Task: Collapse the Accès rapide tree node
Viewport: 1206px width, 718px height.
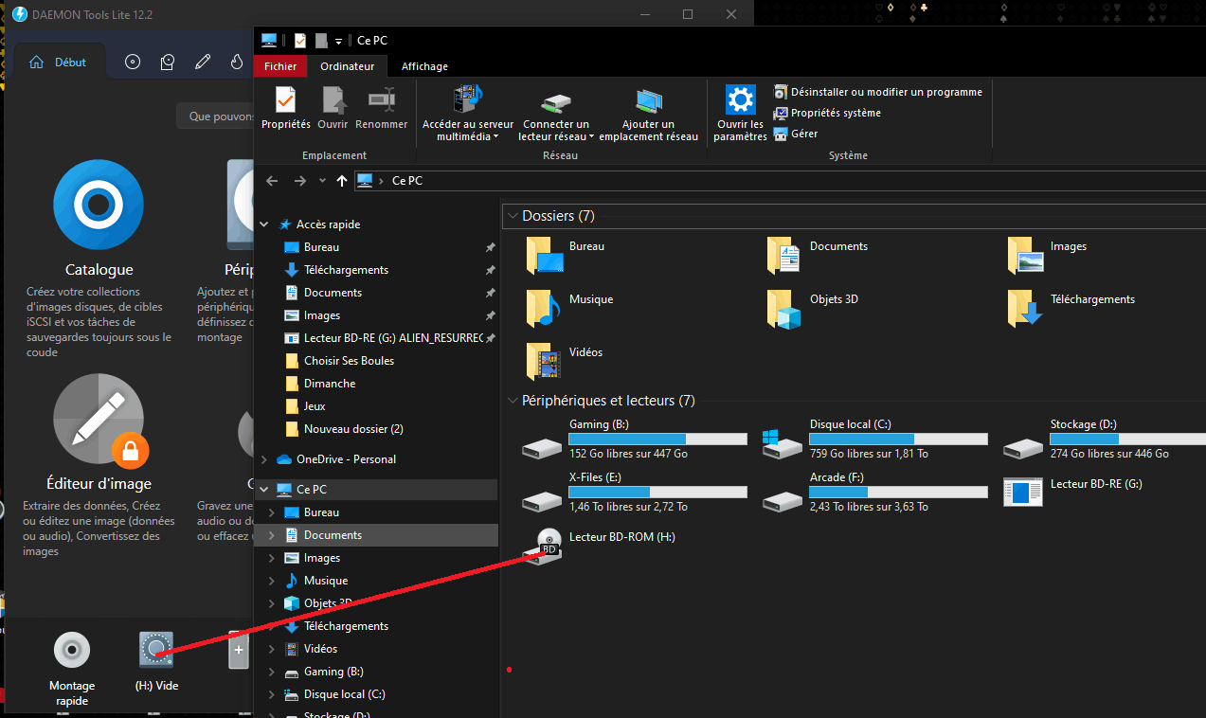Action: [x=264, y=224]
